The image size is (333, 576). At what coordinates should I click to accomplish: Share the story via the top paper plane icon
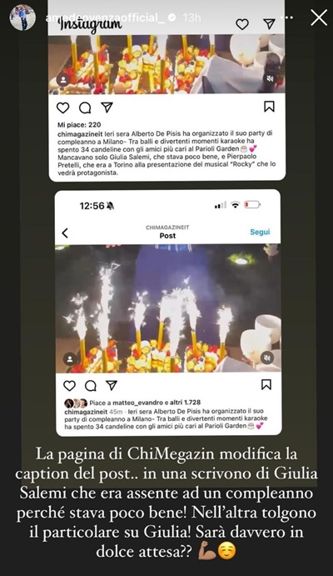coord(269,24)
